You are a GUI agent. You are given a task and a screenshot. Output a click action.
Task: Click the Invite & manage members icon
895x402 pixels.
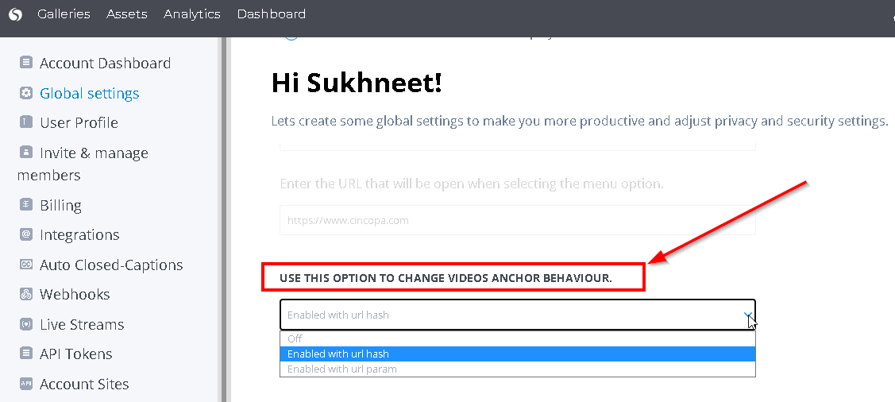25,152
